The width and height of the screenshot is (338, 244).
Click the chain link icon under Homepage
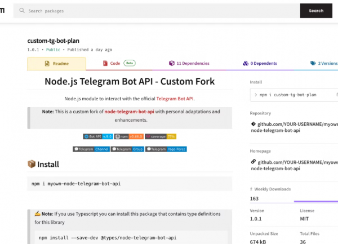pyautogui.click(x=253, y=162)
